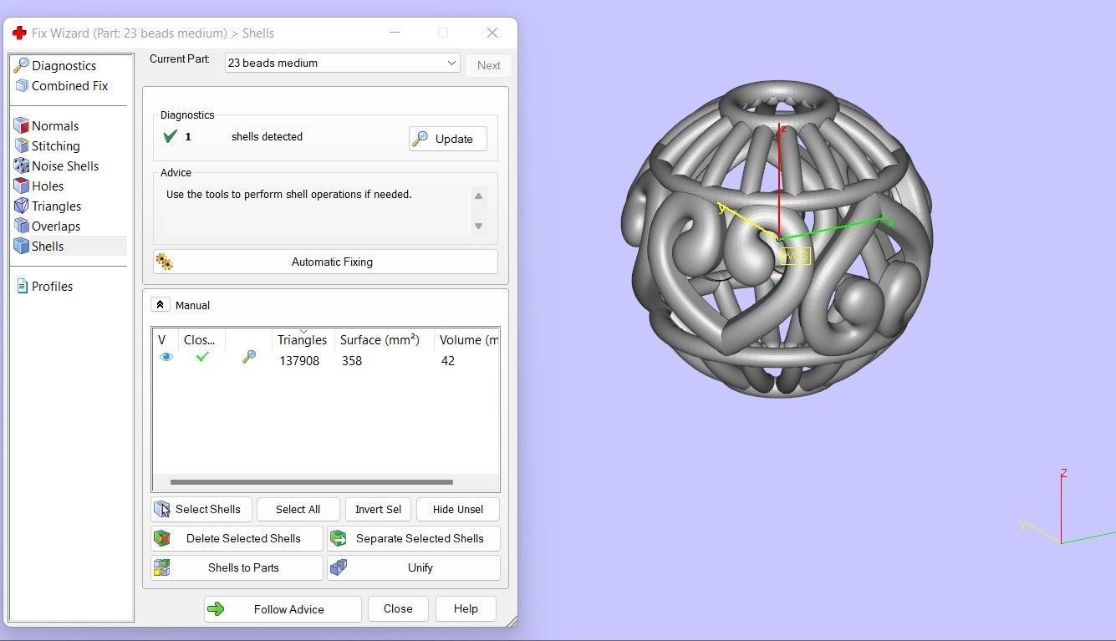
Task: Open Profiles in the sidebar
Action: click(52, 286)
